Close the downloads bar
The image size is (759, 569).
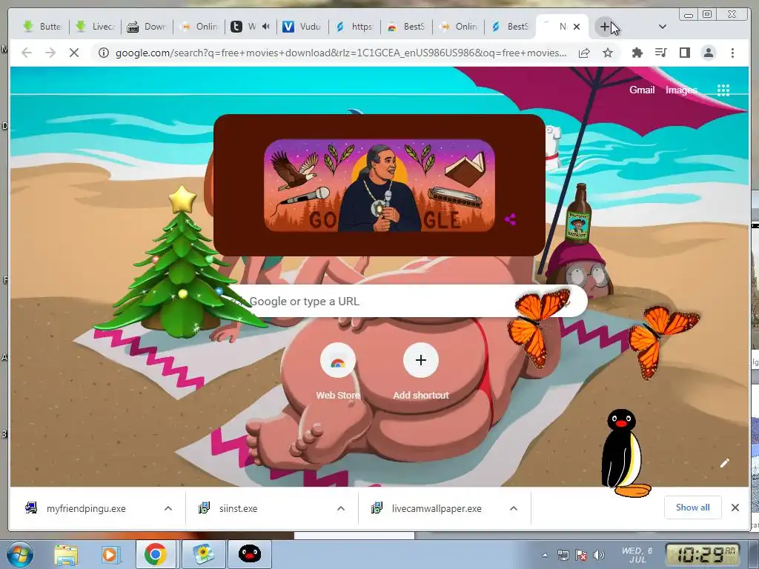click(735, 508)
